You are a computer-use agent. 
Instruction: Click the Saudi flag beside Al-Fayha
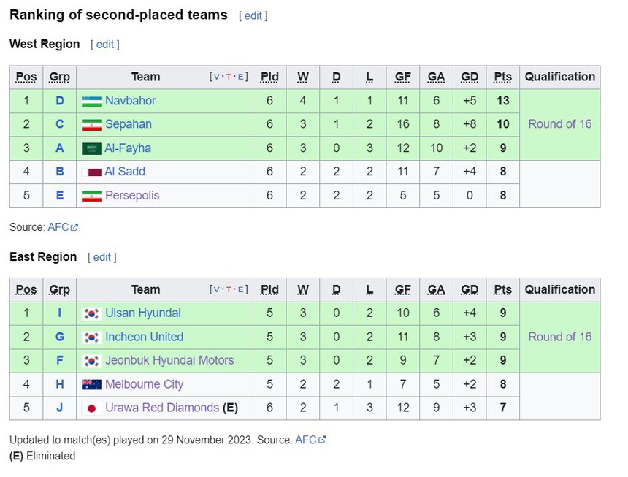coord(91,148)
